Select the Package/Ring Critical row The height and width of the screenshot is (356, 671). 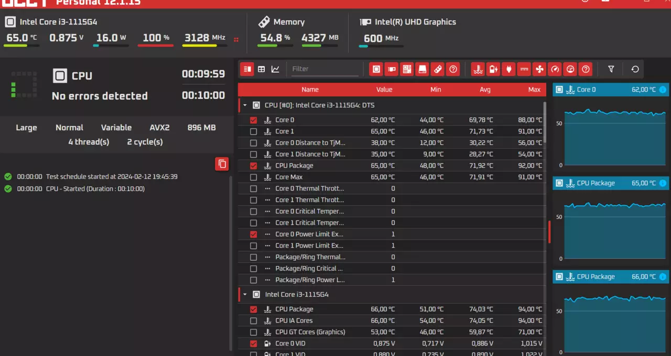[x=391, y=268]
